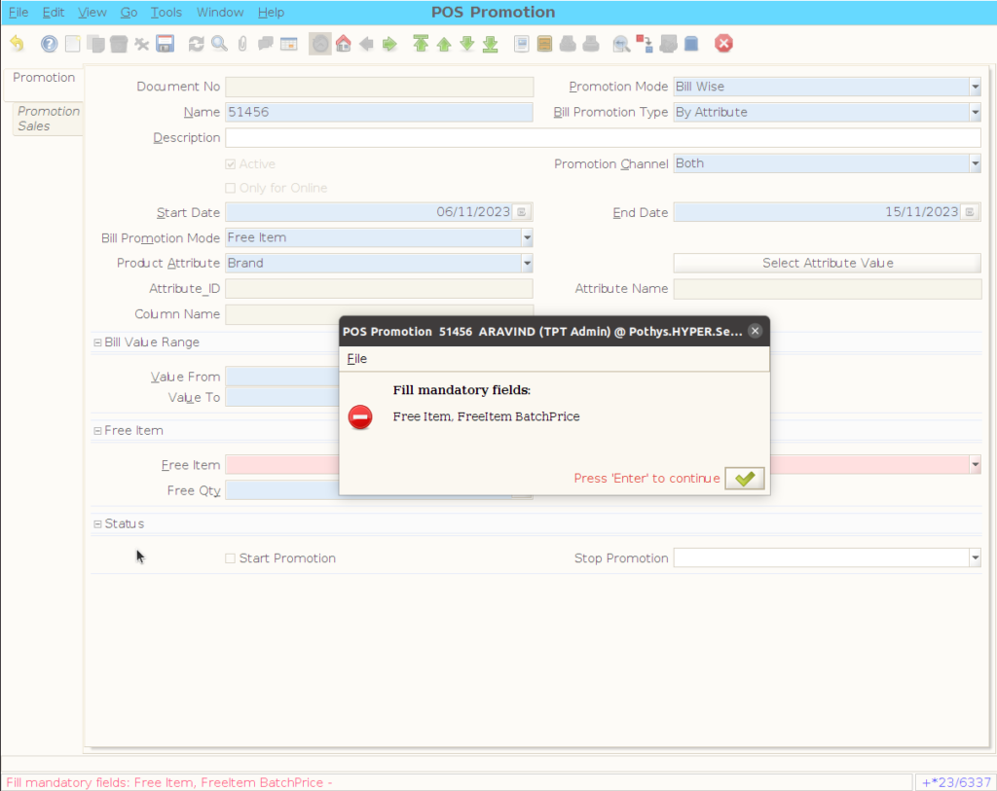Click into the Description input field
This screenshot has width=997, height=791.
tap(603, 138)
